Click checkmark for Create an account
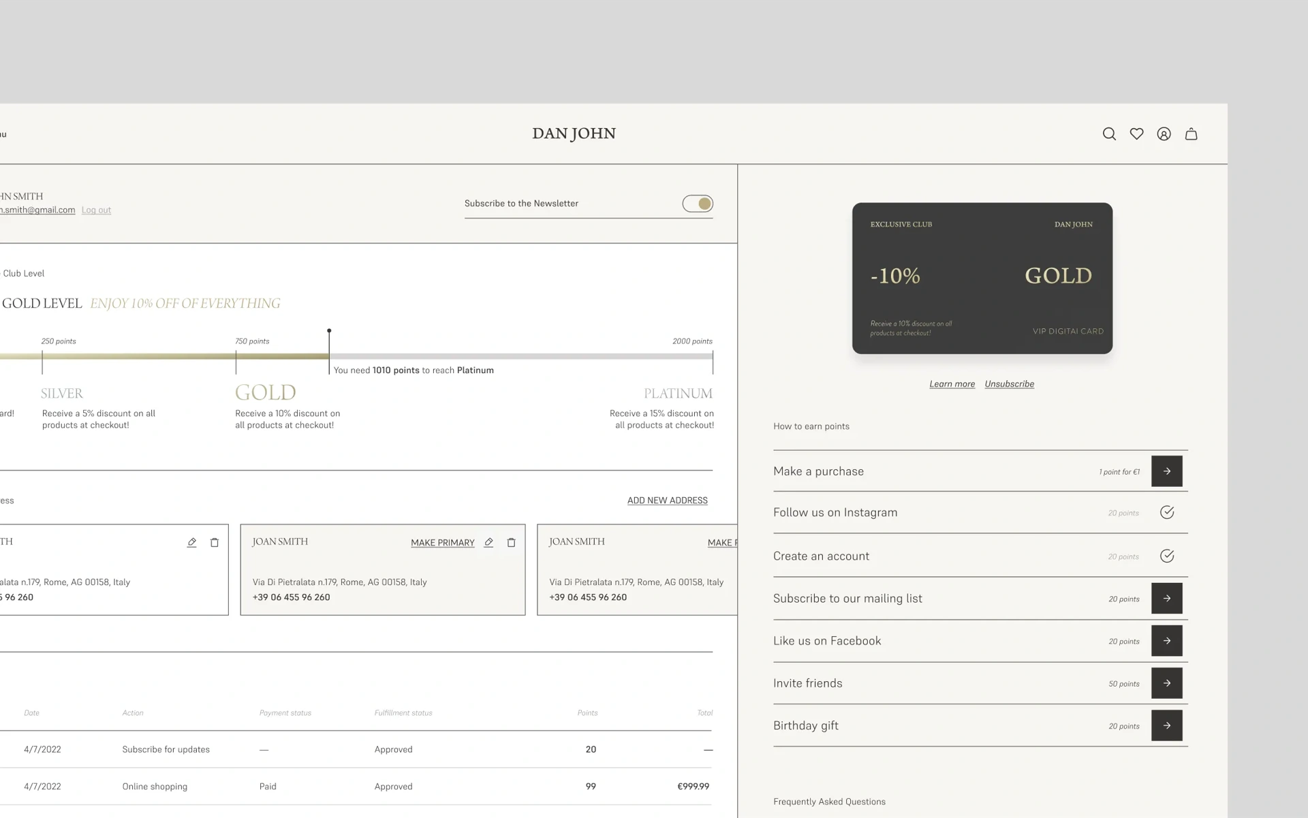The image size is (1308, 818). 1167,556
